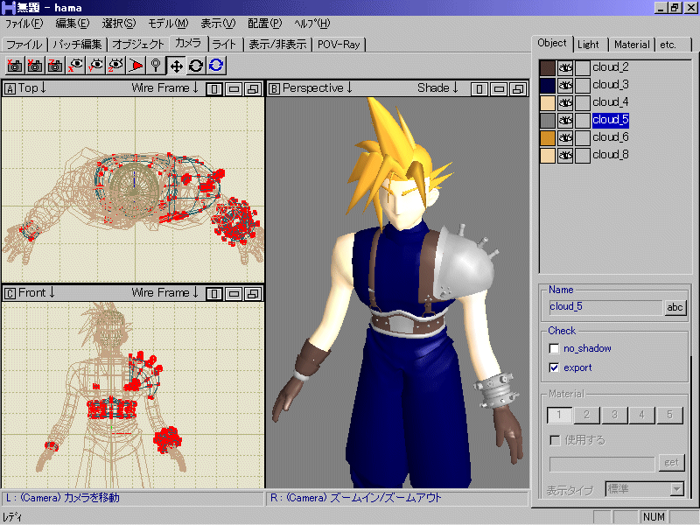Click the navy color swatch of cloud_3
Screen dimensions: 700x525
[548, 85]
